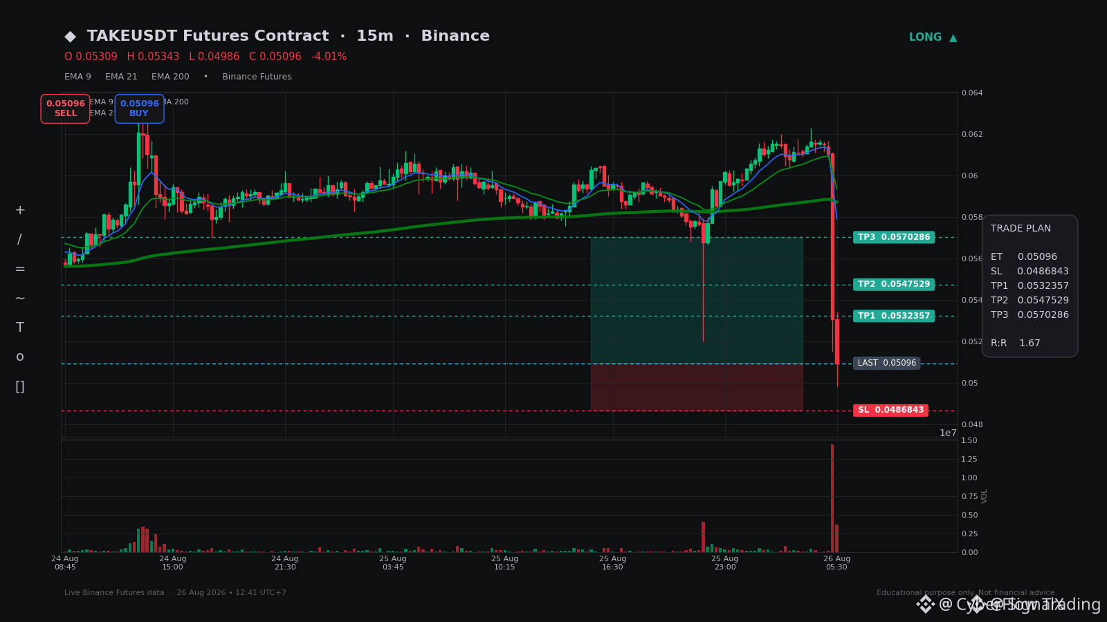1107x622 pixels.
Task: Click the low price L 0.04986
Action: coord(214,57)
